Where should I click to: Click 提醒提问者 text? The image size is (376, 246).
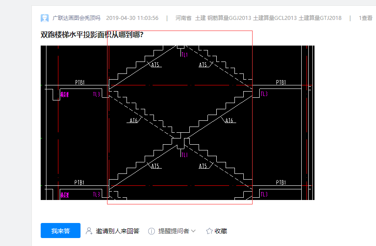coord(173,231)
